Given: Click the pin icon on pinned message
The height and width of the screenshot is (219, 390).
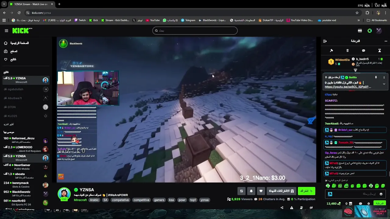Looking at the screenshot, I should tap(376, 78).
